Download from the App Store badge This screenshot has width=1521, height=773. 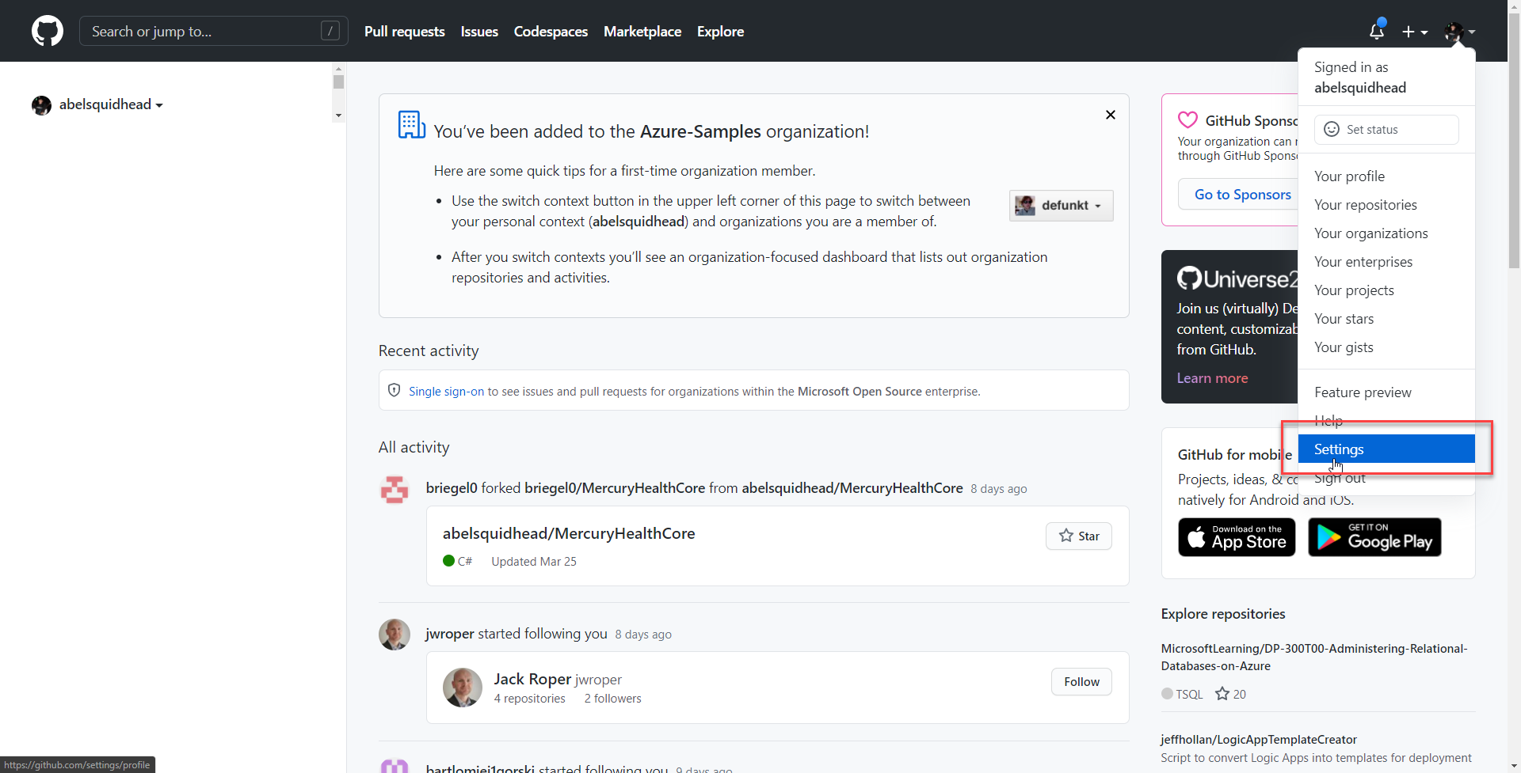click(1236, 537)
